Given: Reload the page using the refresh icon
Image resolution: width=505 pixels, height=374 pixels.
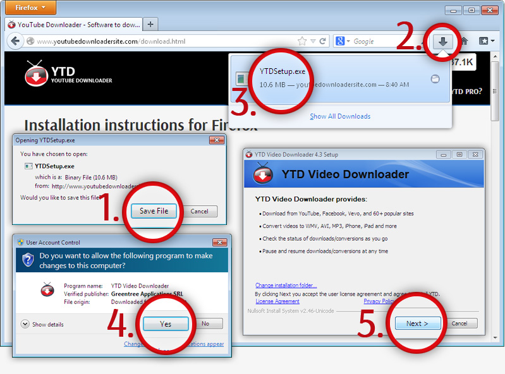Looking at the screenshot, I should coord(323,41).
